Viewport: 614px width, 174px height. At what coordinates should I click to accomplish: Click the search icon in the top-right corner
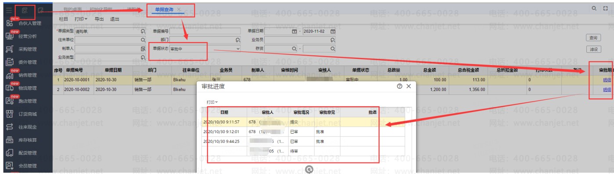pos(594,8)
